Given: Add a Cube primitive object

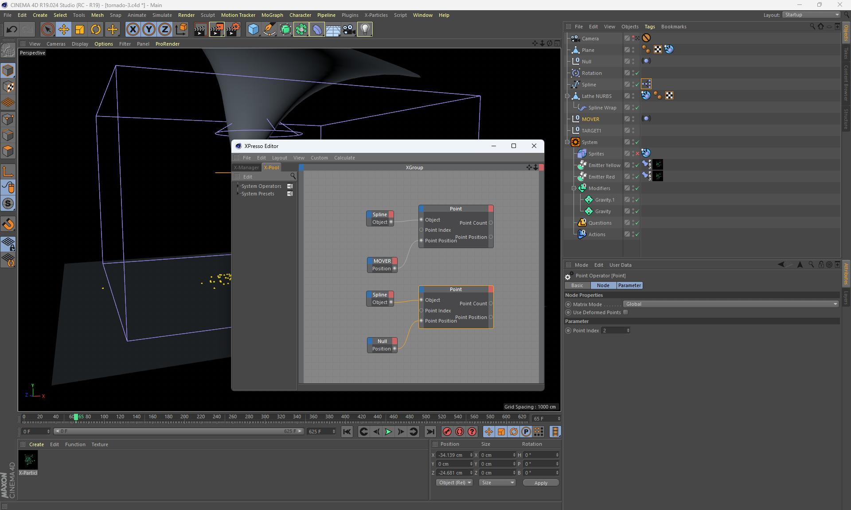Looking at the screenshot, I should click(253, 30).
